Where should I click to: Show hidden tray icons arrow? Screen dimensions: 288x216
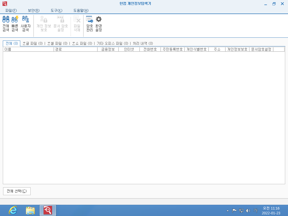pyautogui.click(x=228, y=211)
